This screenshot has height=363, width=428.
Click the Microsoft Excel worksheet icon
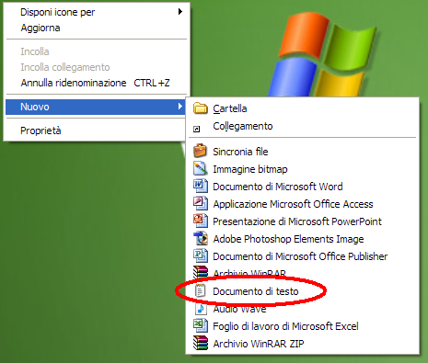[x=201, y=325]
